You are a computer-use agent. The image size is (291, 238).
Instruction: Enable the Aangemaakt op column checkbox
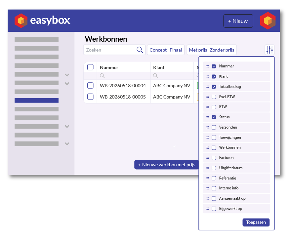click(214, 198)
